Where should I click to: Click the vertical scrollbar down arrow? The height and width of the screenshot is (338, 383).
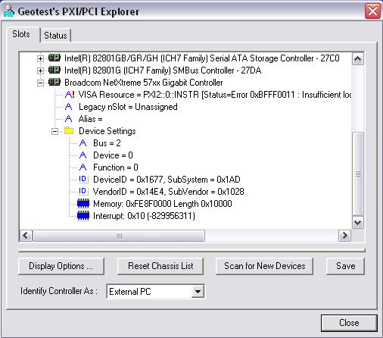(x=358, y=223)
